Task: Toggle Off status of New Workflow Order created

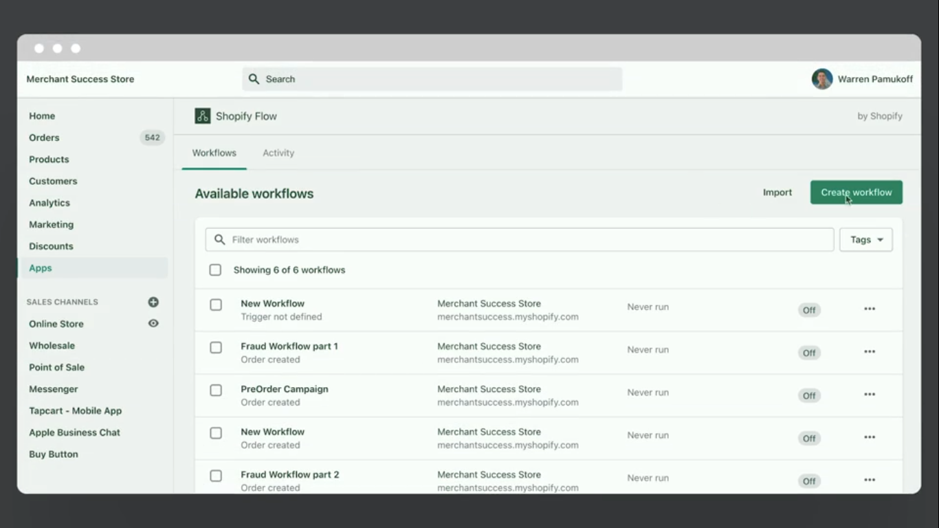Action: coord(809,438)
